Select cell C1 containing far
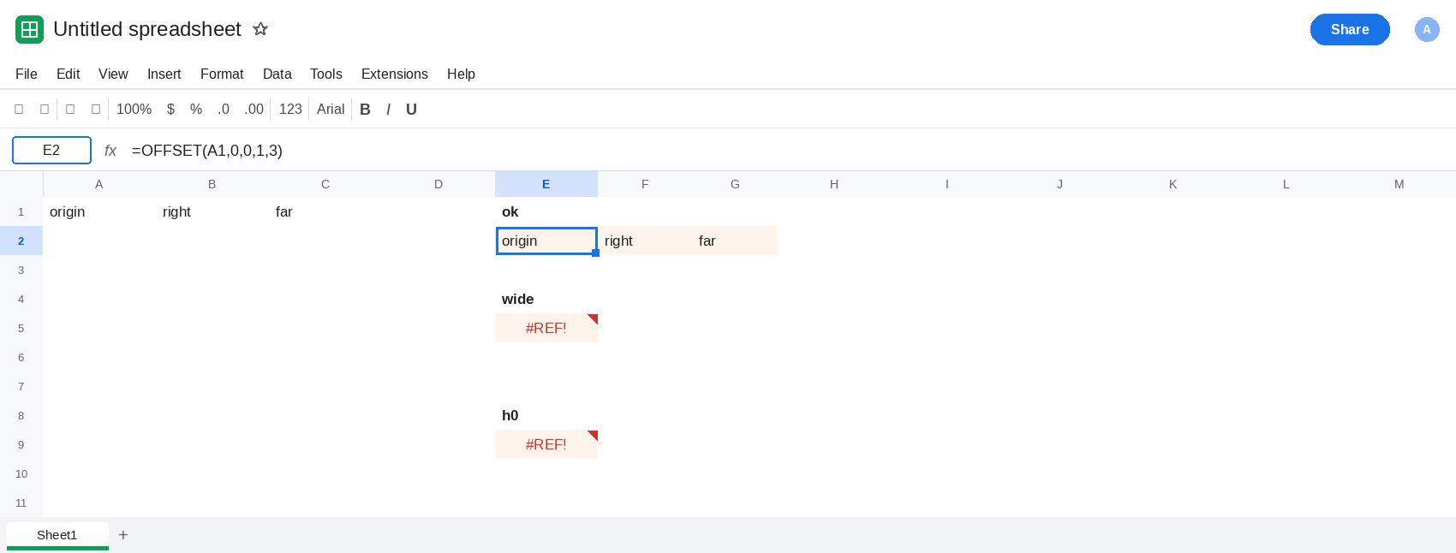The height and width of the screenshot is (553, 1456). (x=325, y=212)
